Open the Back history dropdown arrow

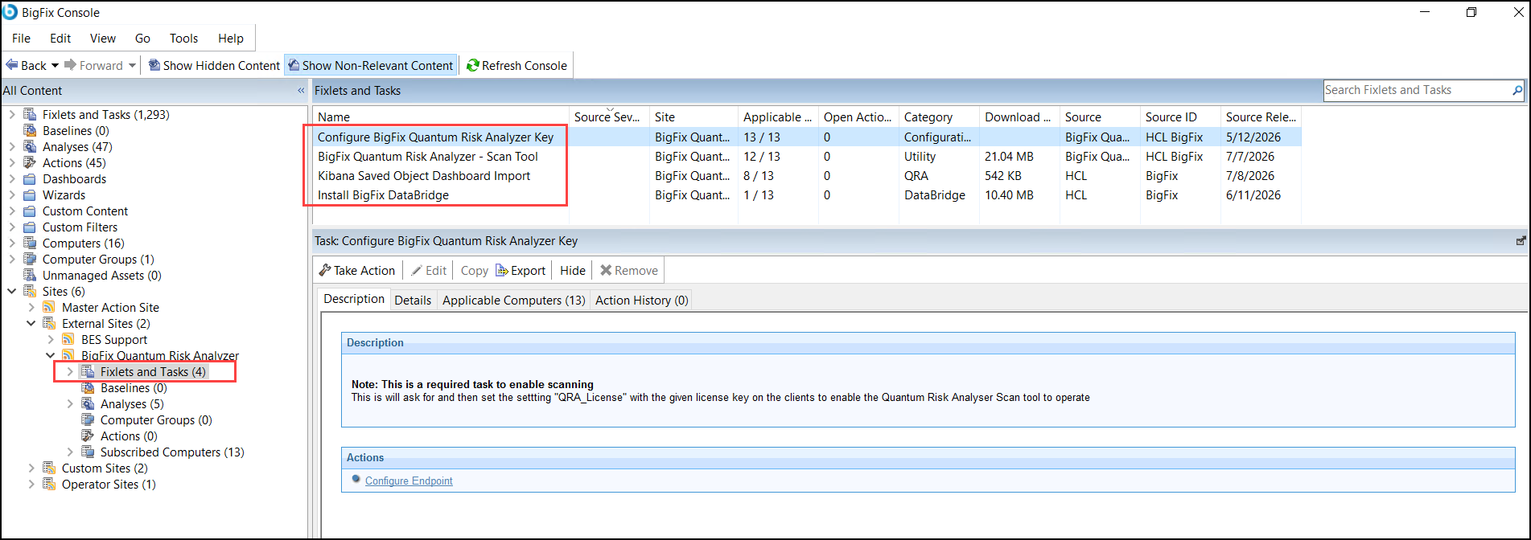tap(55, 66)
